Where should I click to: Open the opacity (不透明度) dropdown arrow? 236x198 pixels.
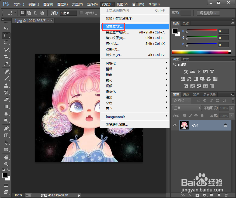click(x=231, y=108)
